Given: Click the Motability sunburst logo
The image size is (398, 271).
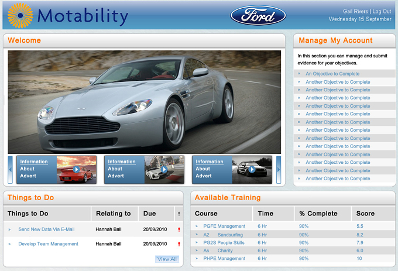Looking at the screenshot, I should pyautogui.click(x=20, y=15).
